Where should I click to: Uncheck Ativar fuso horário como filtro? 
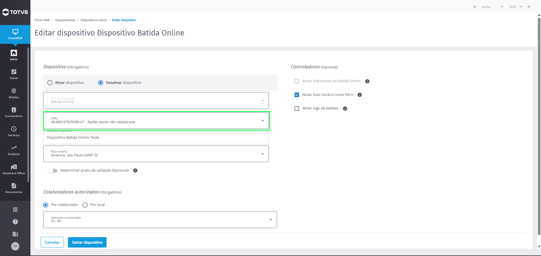[297, 95]
